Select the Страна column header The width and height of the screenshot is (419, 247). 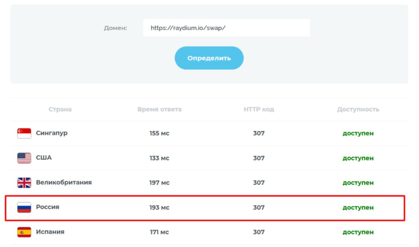coord(60,110)
